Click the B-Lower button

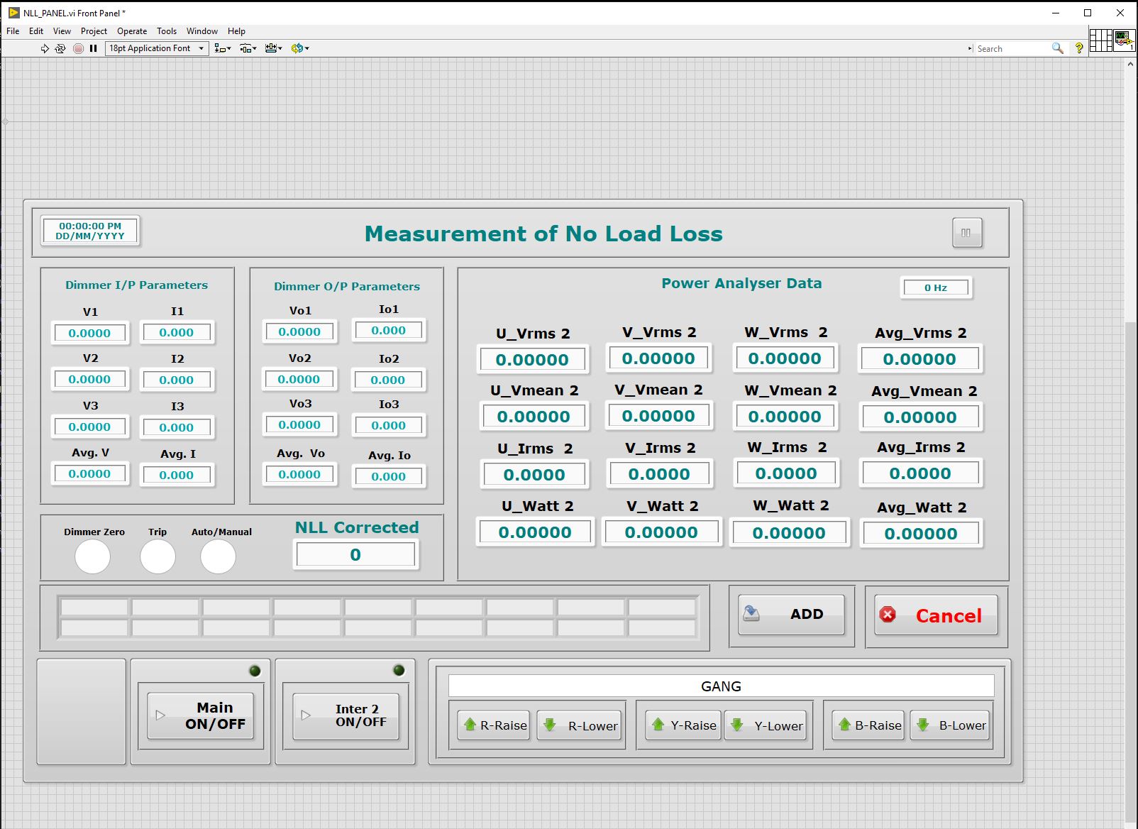click(x=950, y=725)
